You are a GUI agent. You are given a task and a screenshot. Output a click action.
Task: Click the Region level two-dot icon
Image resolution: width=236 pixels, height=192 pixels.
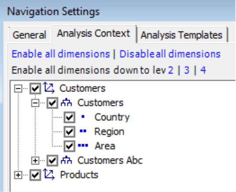[83, 131]
